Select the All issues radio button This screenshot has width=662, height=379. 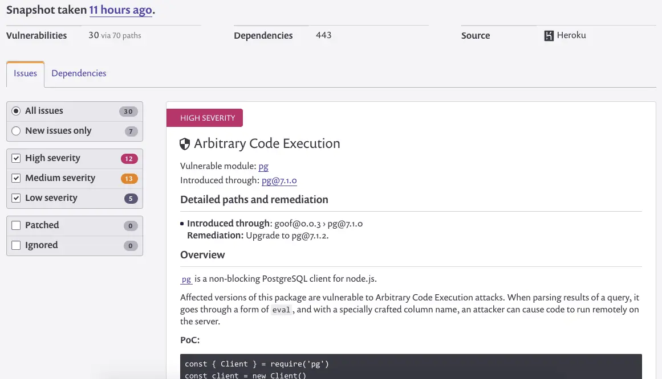click(x=16, y=111)
